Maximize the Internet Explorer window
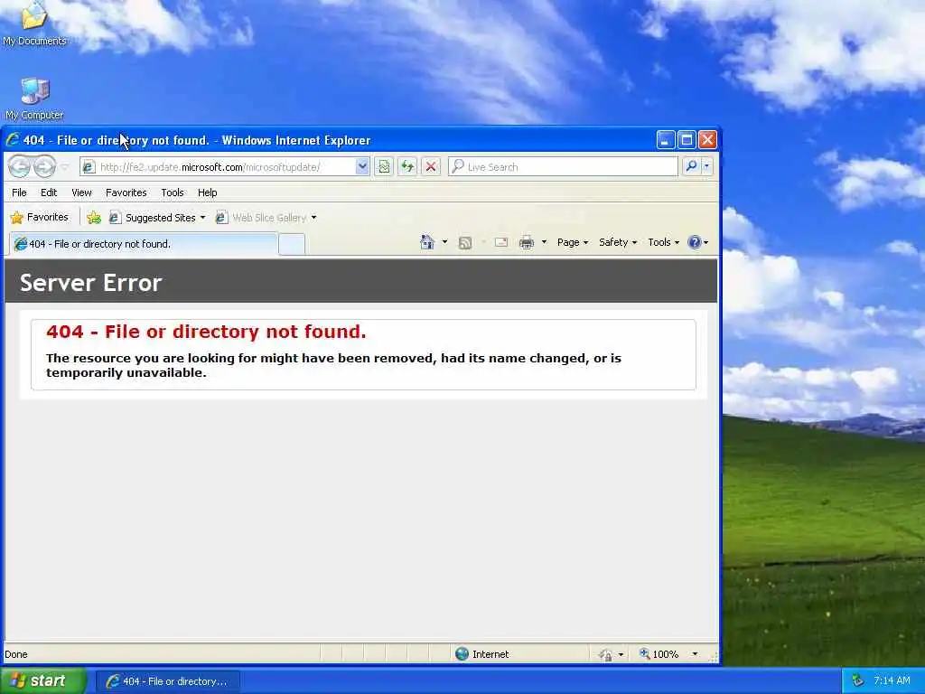Image resolution: width=925 pixels, height=694 pixels. [x=687, y=140]
